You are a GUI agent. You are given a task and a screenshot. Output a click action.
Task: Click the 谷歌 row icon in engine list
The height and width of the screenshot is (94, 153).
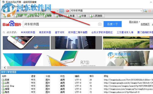point(3,83)
